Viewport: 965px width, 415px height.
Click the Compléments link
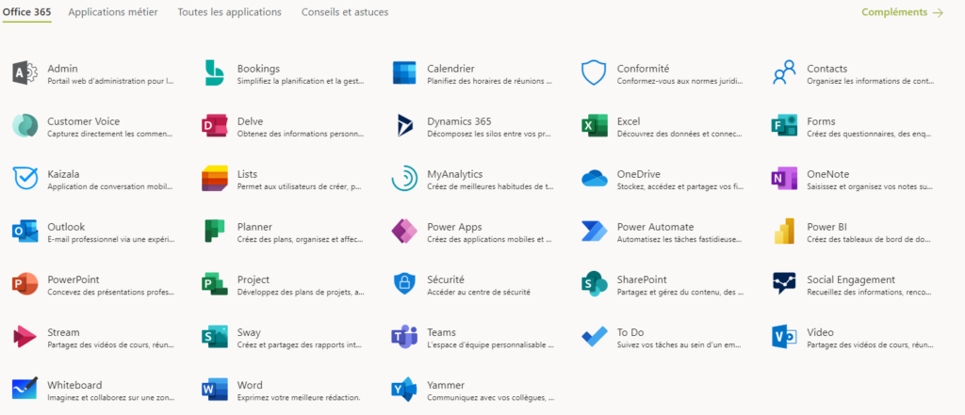902,12
